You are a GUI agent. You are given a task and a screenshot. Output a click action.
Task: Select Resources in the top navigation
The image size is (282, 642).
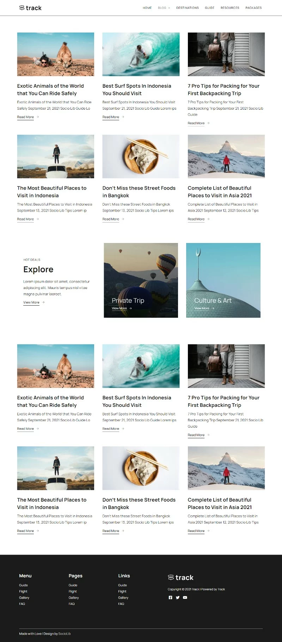coord(230,8)
